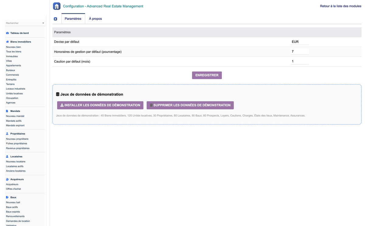Image resolution: width=365 pixels, height=226 pixels.
Task: Open Revenus propriétaires in sidebar
Action: coord(18,148)
